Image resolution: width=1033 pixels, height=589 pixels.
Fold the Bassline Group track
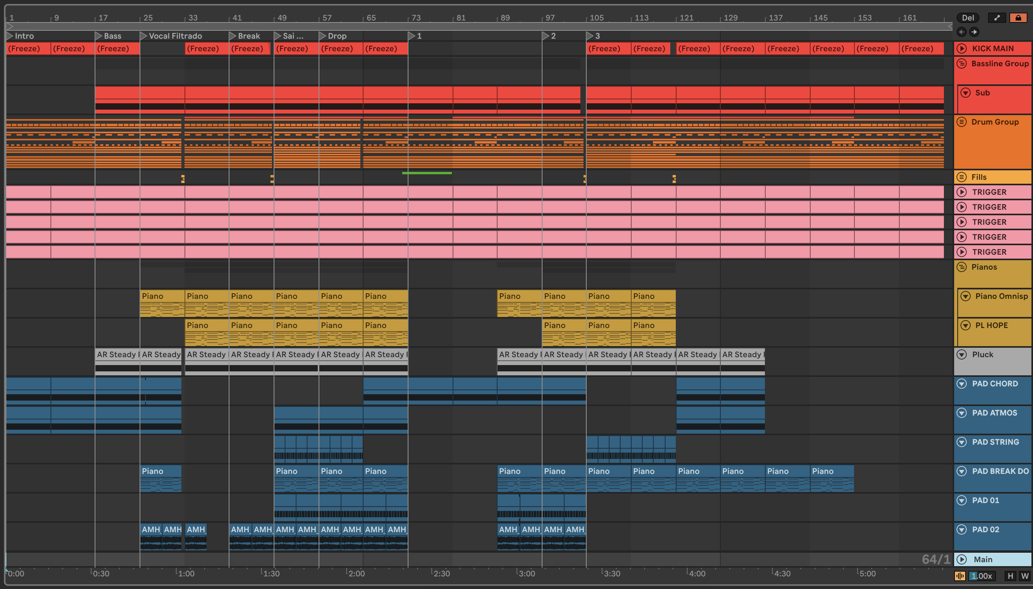[962, 63]
